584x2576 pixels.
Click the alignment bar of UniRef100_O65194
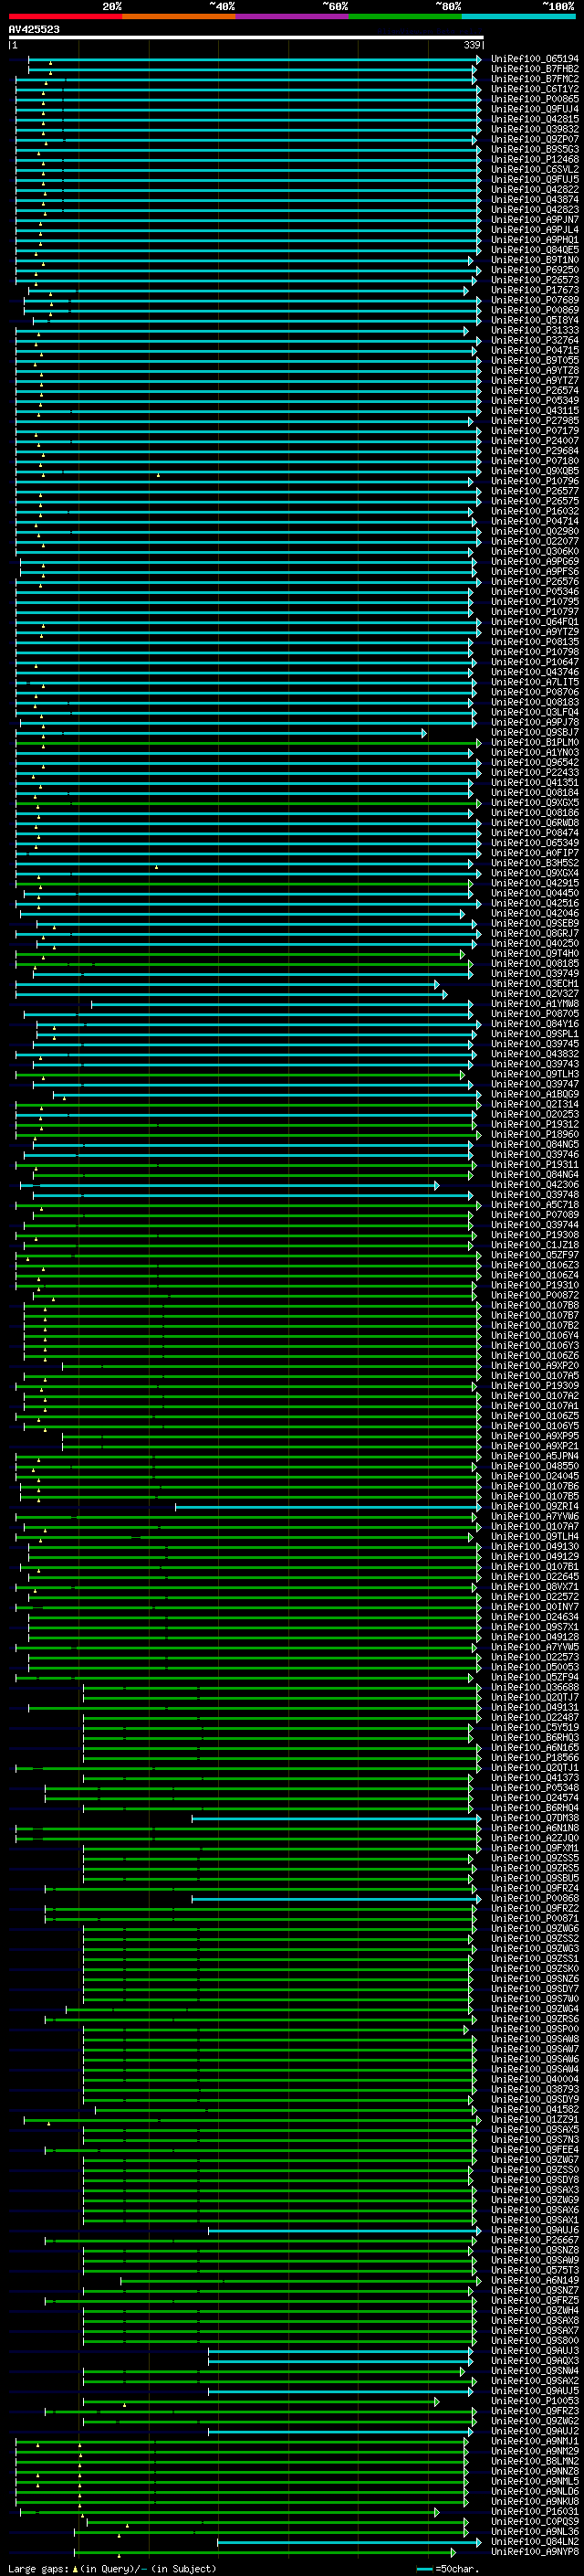click(x=255, y=59)
